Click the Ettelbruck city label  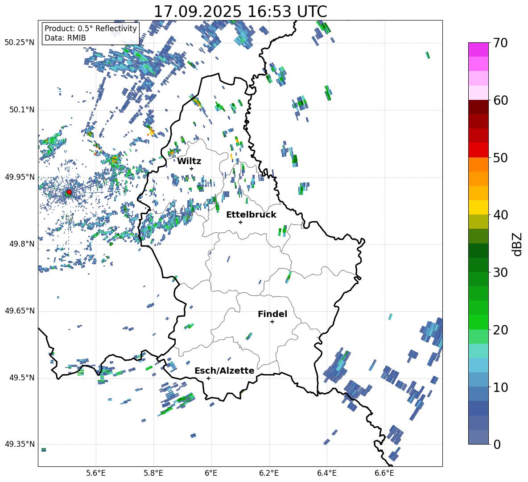[251, 215]
